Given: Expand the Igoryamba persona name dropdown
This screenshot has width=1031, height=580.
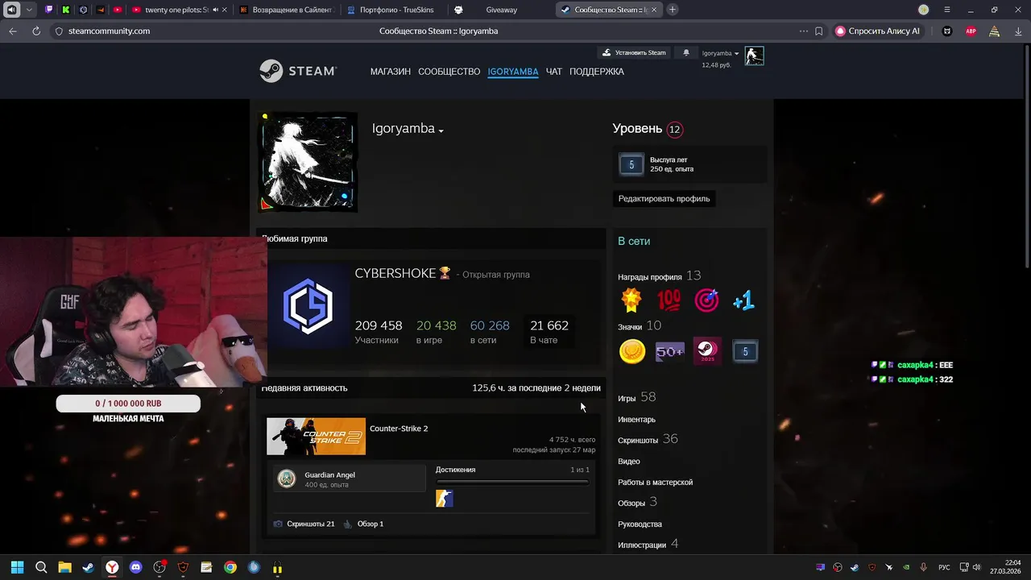Looking at the screenshot, I should point(441,130).
